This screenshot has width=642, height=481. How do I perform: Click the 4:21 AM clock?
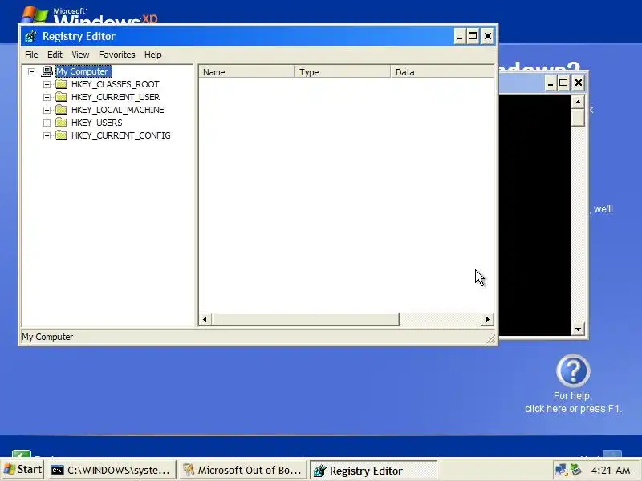tap(611, 470)
